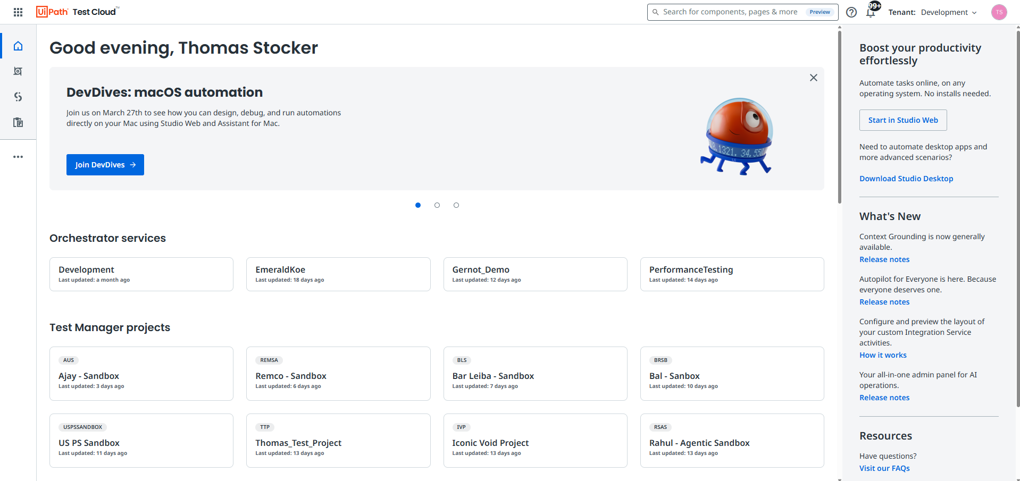Open the Development orchestrator service card

tap(141, 274)
